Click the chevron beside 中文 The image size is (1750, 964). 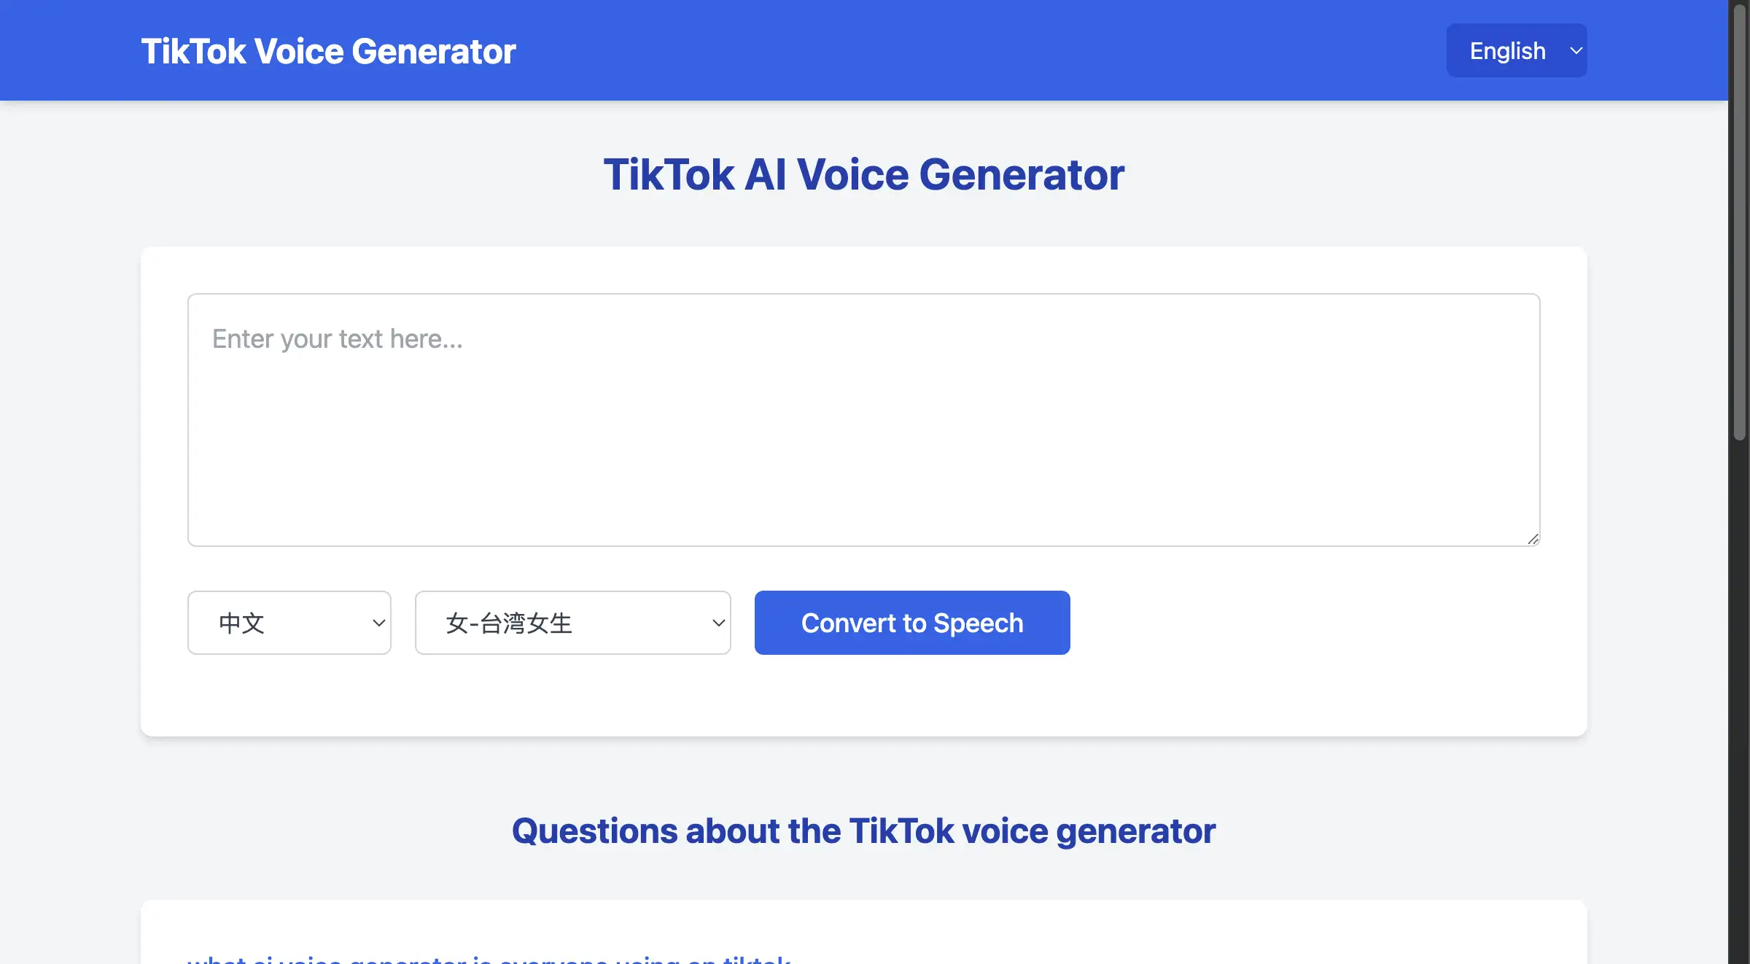(378, 623)
